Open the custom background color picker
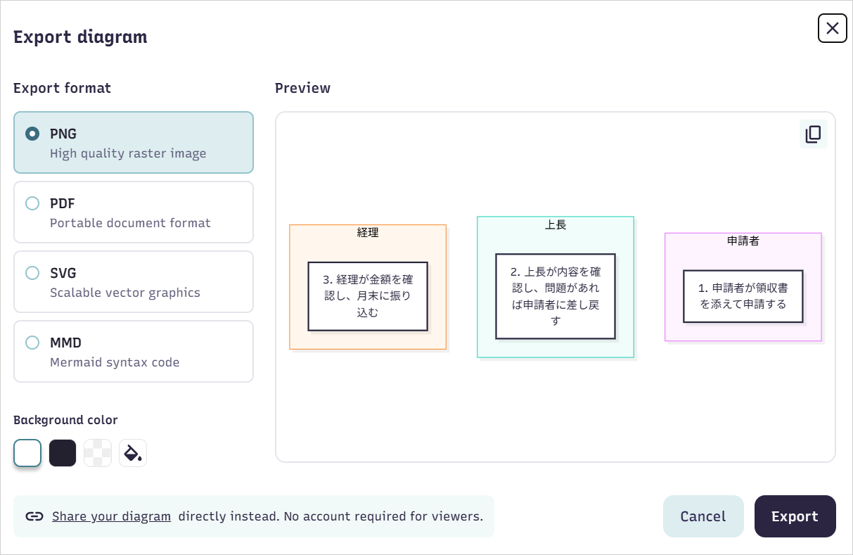The image size is (853, 555). pyautogui.click(x=133, y=454)
